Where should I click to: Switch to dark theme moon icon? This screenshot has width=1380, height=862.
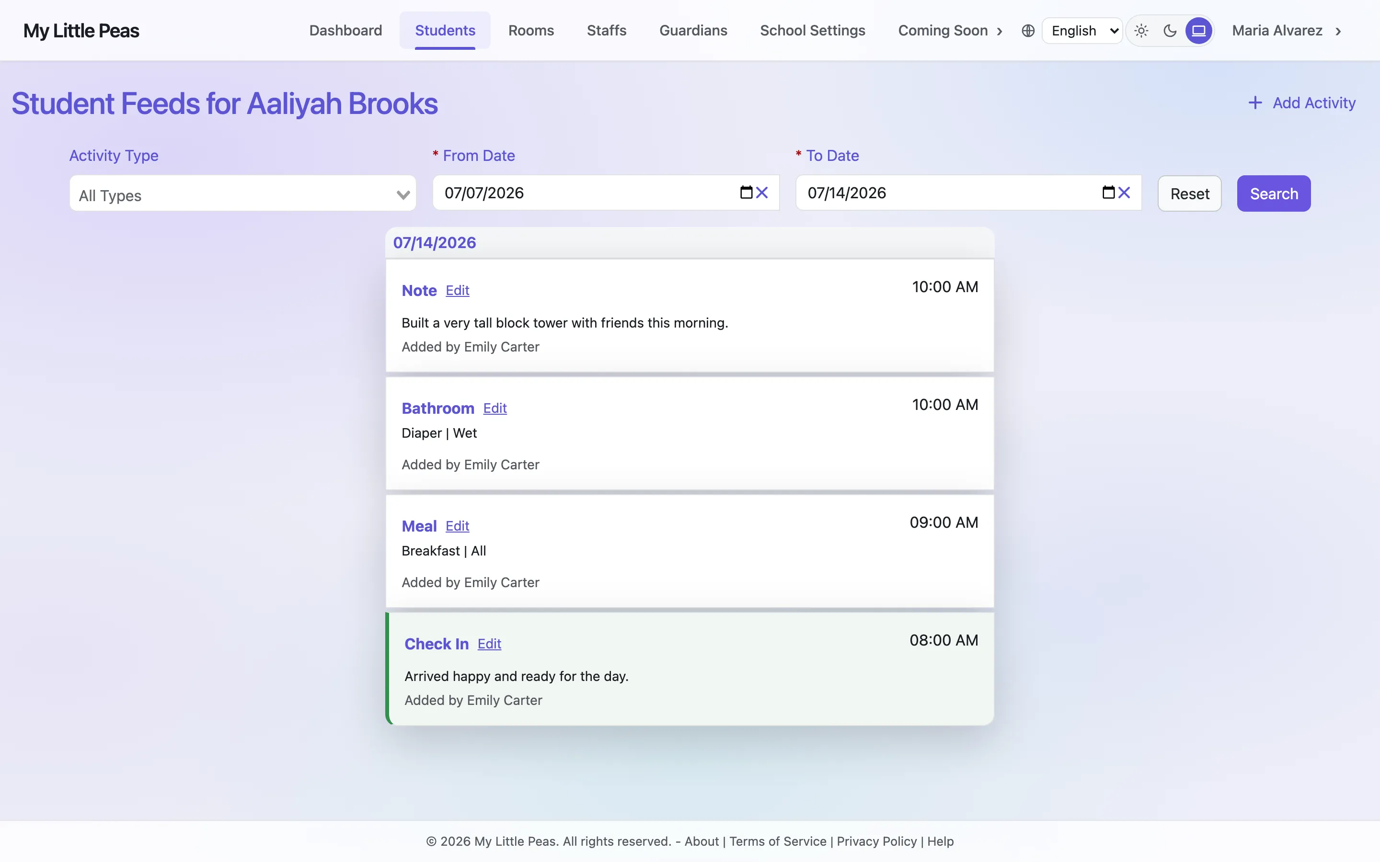[x=1170, y=31]
